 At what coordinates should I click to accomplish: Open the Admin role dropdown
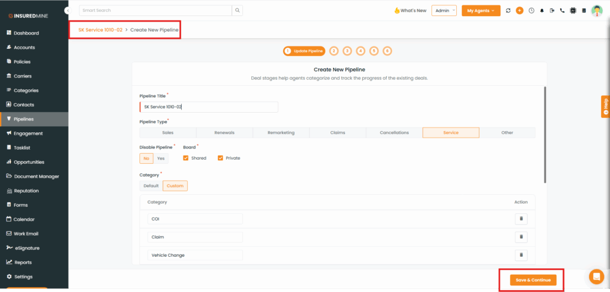point(444,11)
